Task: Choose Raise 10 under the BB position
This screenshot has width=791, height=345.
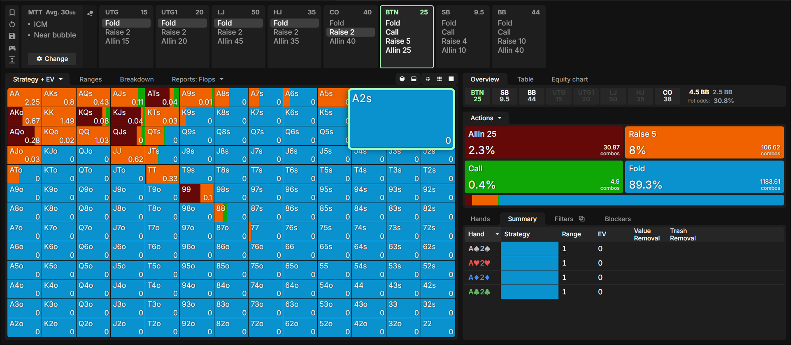Action: tap(512, 41)
